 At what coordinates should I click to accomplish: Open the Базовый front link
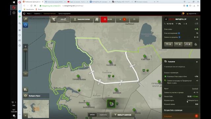click(195, 89)
